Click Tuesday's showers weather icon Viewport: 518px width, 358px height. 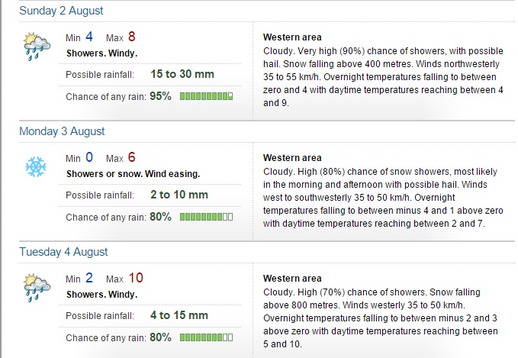[37, 288]
